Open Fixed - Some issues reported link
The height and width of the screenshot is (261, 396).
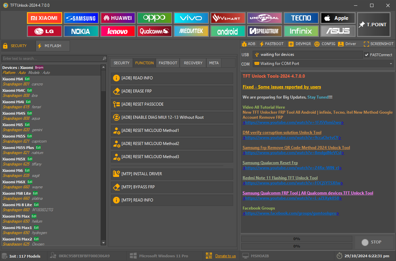[282, 87]
